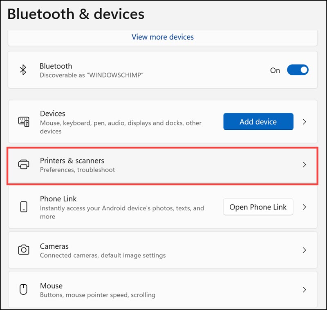Click the "Bluetooth & devices" page heading
327x310 pixels.
(x=76, y=14)
